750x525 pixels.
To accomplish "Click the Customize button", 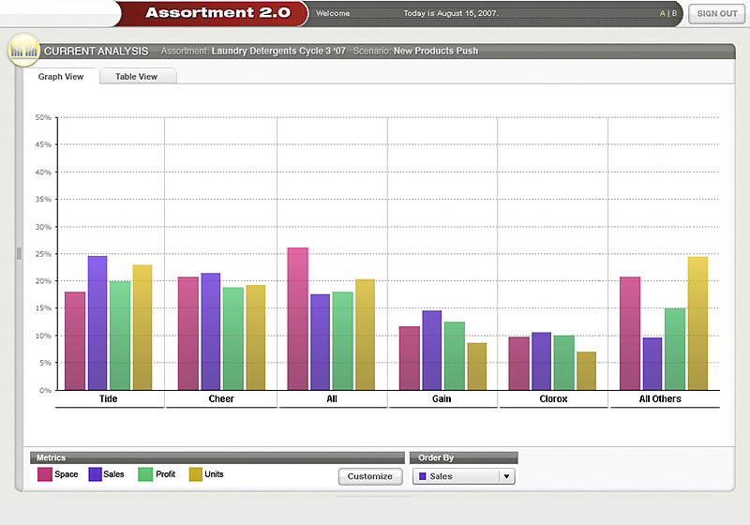I will (x=370, y=476).
